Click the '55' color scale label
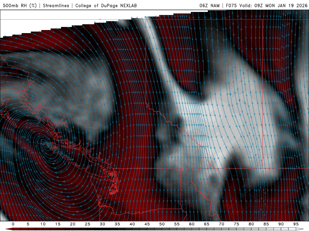This screenshot has width=309, height=231. [x=177, y=224]
